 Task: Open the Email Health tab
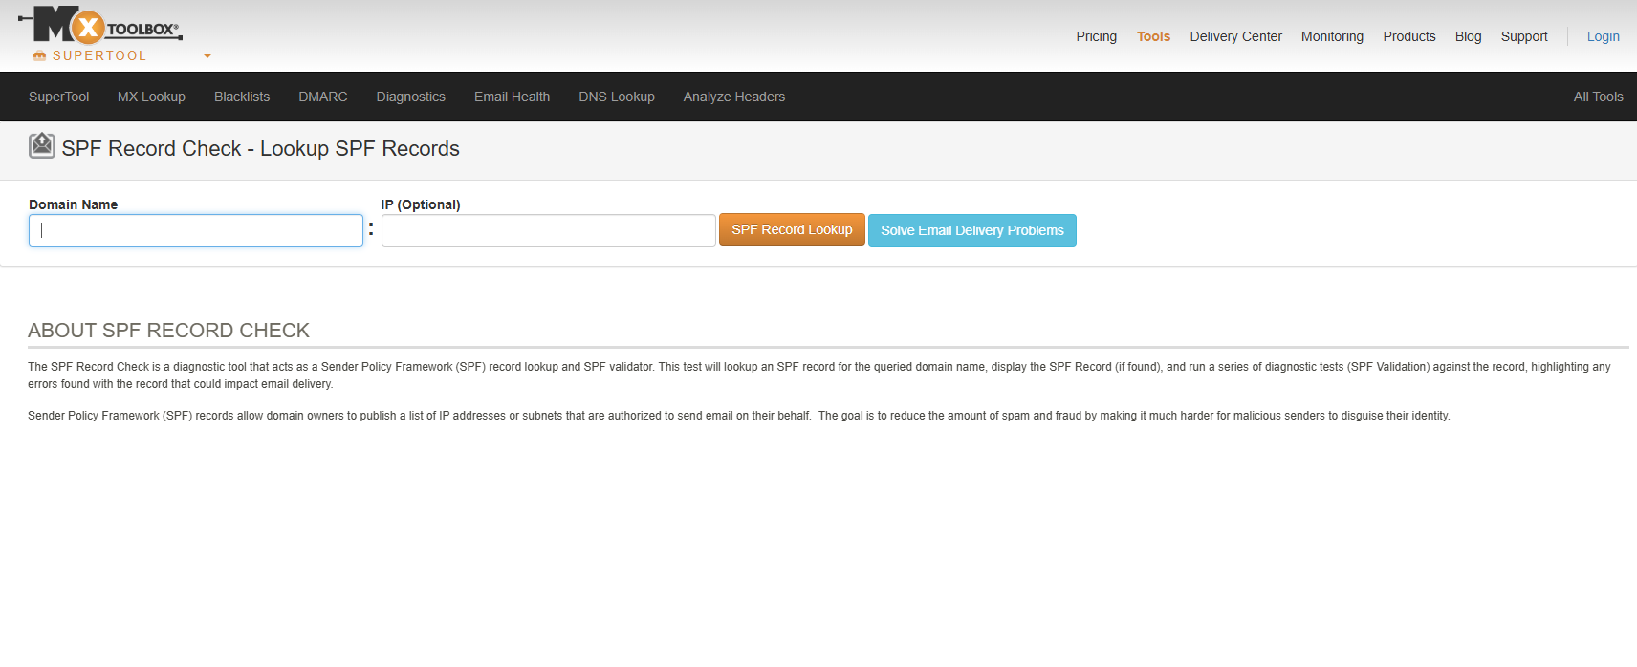(x=512, y=97)
